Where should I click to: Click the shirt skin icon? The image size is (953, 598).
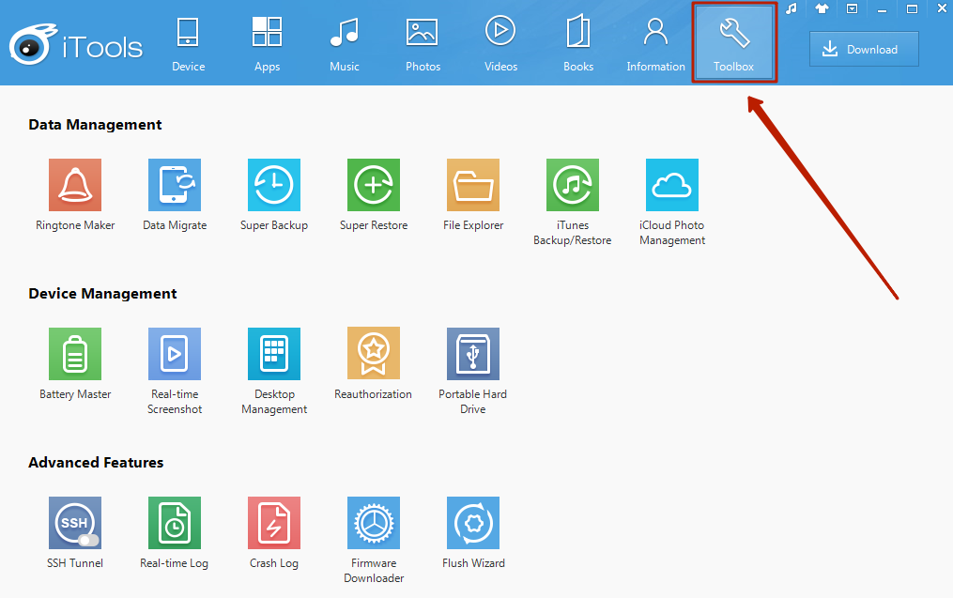[x=822, y=8]
